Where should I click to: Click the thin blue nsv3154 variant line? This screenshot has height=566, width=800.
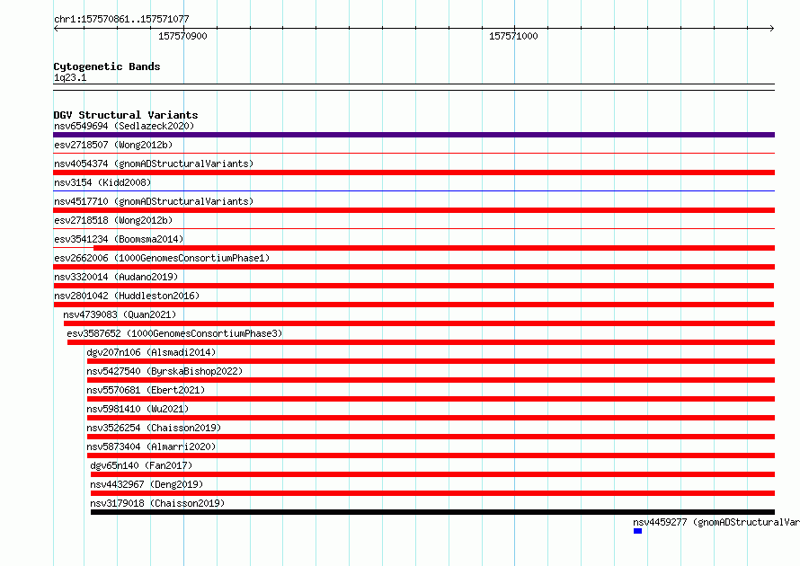point(413,191)
